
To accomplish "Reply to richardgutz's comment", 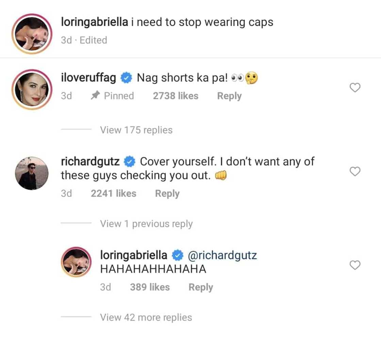I will point(167,194).
